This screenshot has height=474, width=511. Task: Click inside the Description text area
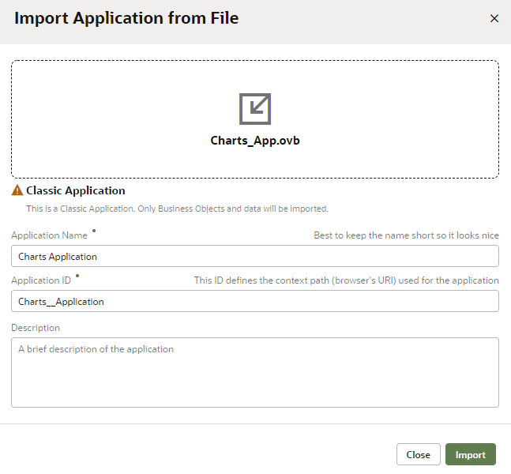[x=255, y=372]
